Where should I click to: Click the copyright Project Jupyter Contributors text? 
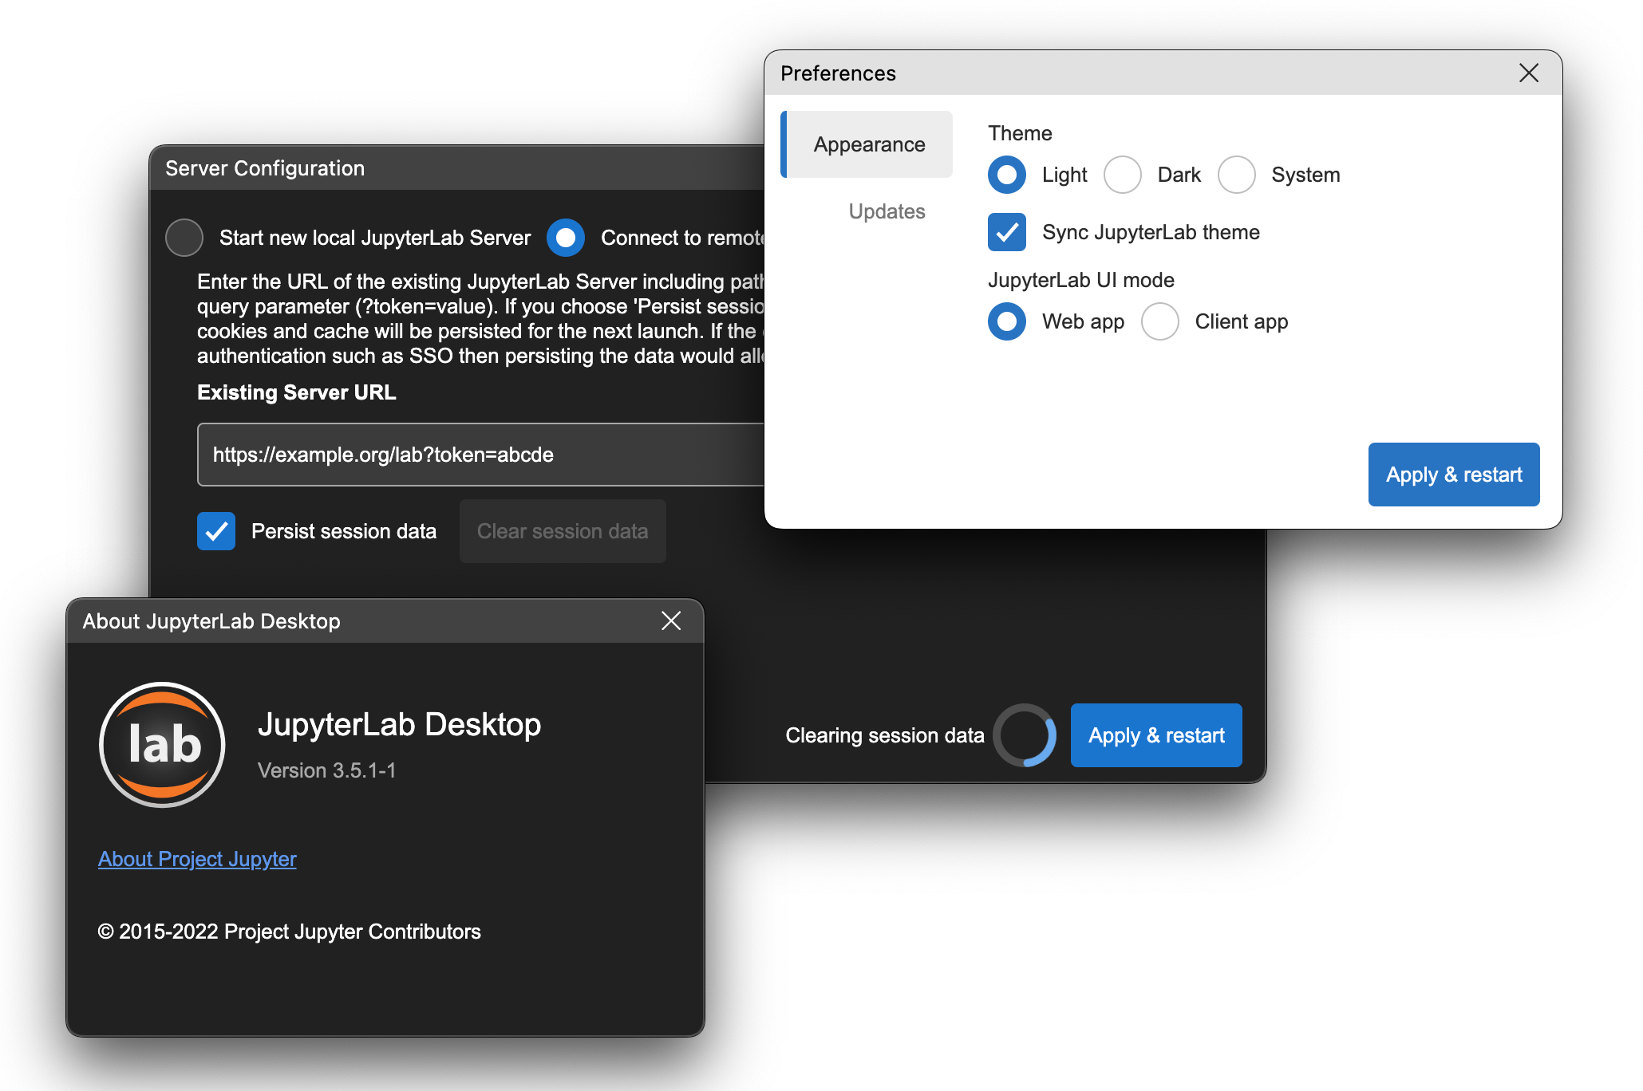point(289,931)
